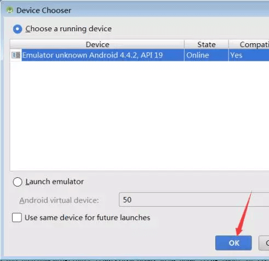Open the Android virtual device combo box
Image resolution: width=269 pixels, height=261 pixels.
coord(194,200)
